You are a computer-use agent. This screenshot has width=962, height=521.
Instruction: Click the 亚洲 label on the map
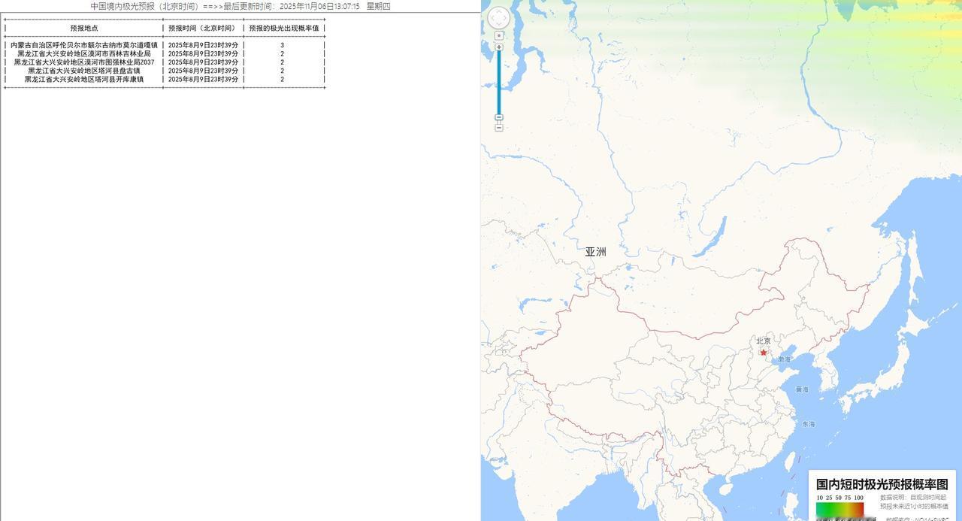[595, 252]
